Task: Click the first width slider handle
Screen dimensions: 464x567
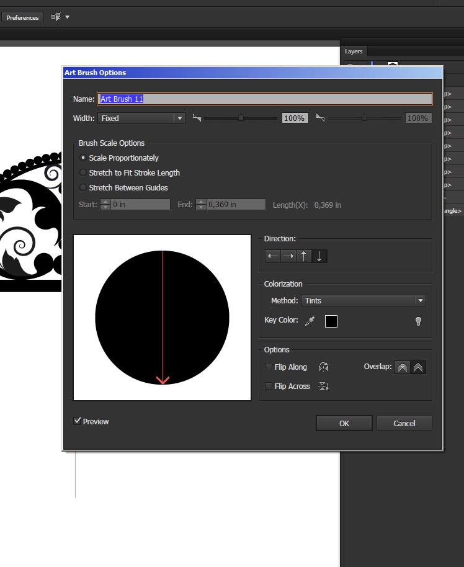Action: [x=241, y=118]
